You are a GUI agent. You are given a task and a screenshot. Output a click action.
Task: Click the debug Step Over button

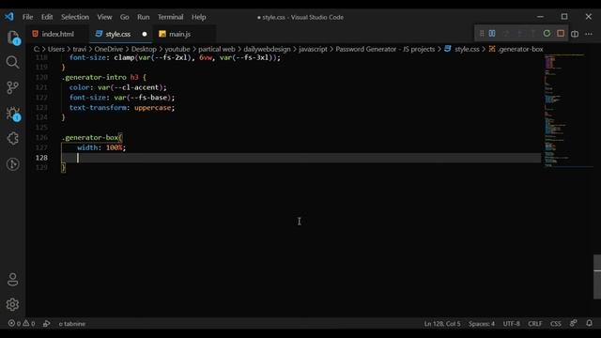point(506,34)
